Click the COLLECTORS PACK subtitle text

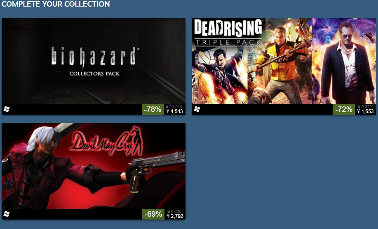coord(94,73)
